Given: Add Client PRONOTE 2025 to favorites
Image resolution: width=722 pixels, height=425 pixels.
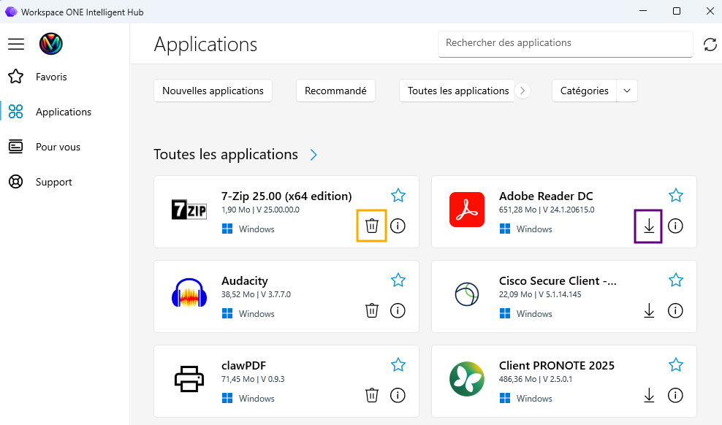Looking at the screenshot, I should 676,364.
